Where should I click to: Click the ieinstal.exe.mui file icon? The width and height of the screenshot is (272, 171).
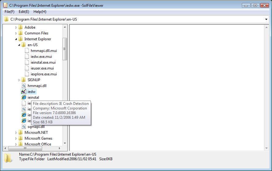pyautogui.click(x=27, y=62)
